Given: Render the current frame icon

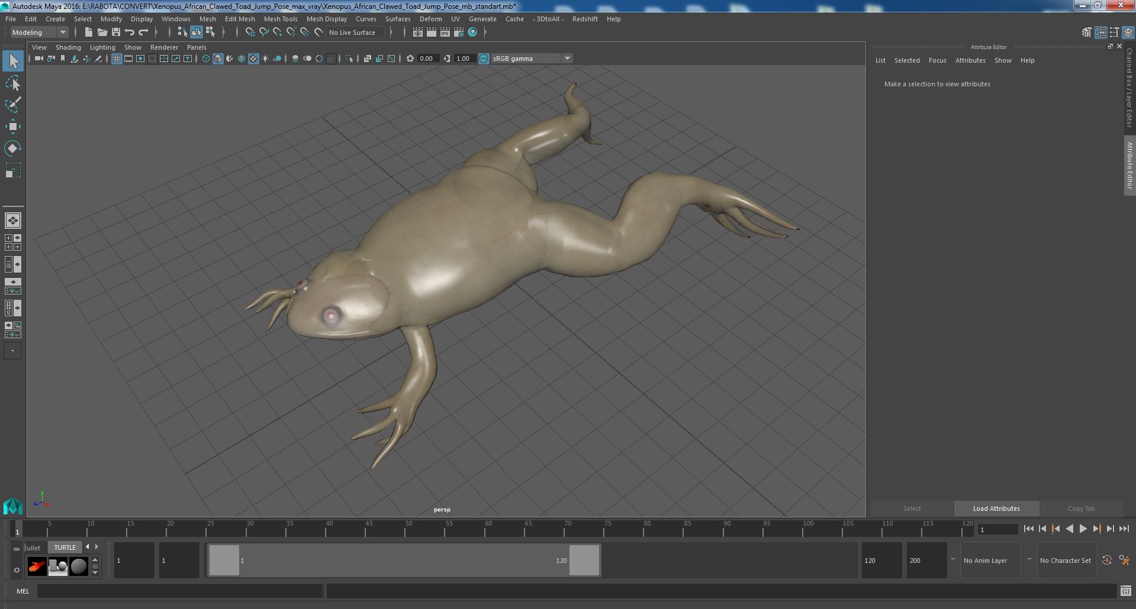Looking at the screenshot, I should click(x=432, y=33).
